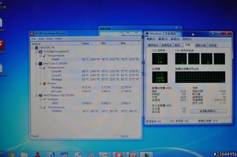
Task: Collapse the Temperatures node under TOSHIBA
Action: click(x=40, y=56)
